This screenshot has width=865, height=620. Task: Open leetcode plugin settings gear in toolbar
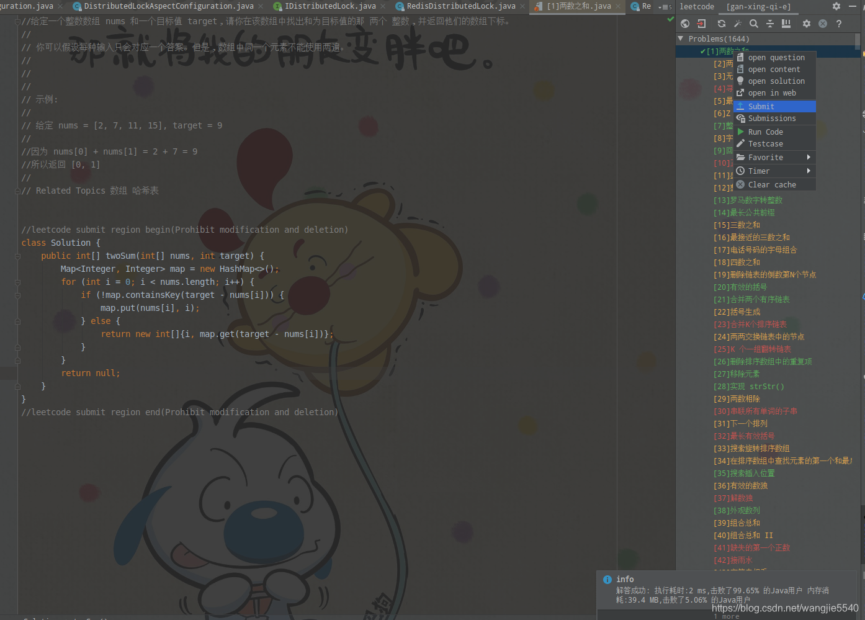click(807, 24)
